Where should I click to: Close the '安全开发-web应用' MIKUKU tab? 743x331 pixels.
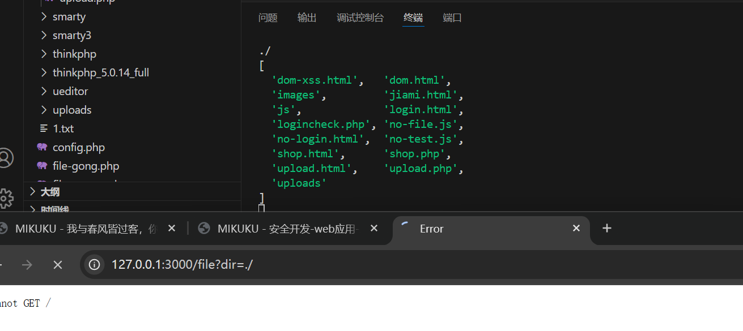(374, 228)
